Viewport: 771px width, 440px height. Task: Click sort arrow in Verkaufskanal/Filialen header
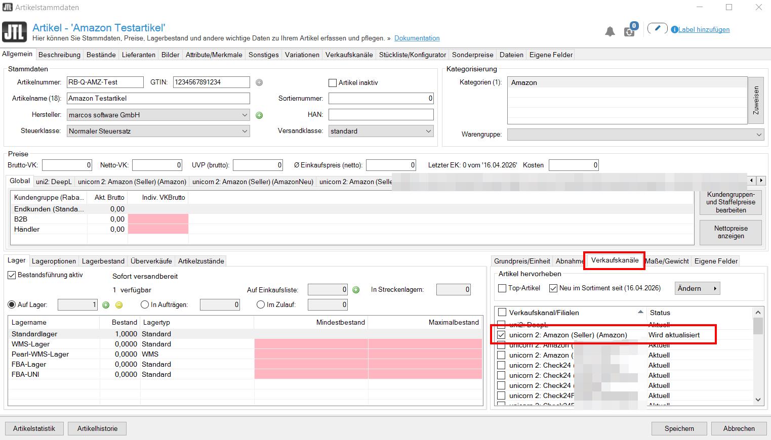click(640, 312)
